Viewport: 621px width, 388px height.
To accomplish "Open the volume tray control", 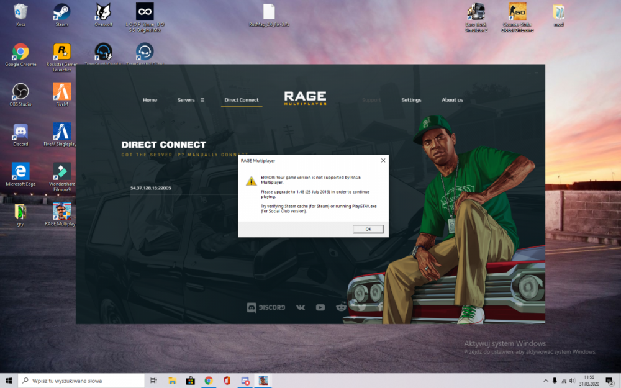I will 573,381.
